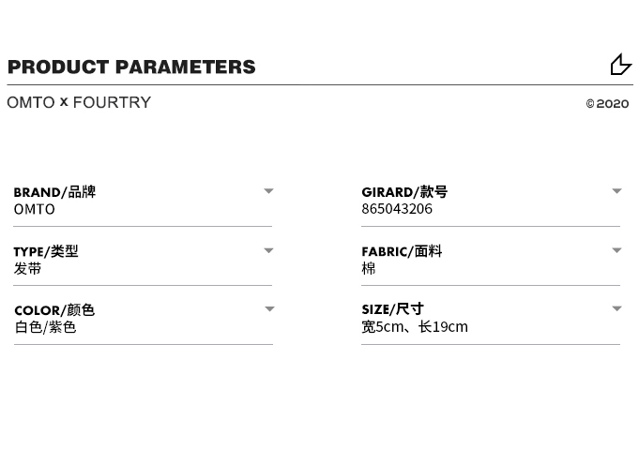This screenshot has width=639, height=464.
Task: Expand the SIZE/尺寸 dropdown arrow
Action: pyautogui.click(x=616, y=308)
